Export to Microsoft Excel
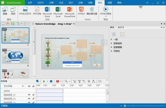Screen dimensions: 166x108 [x=58, y=12]
